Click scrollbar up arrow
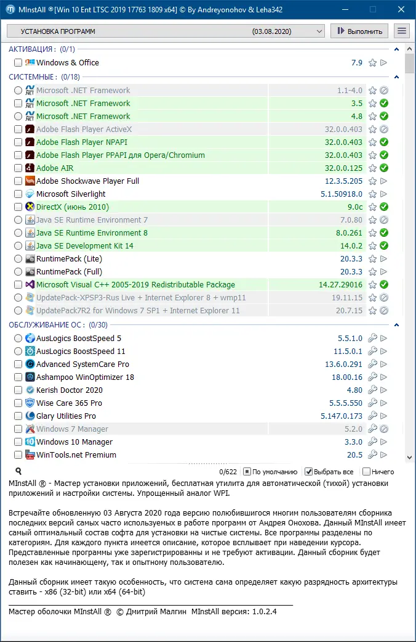 pyautogui.click(x=409, y=49)
